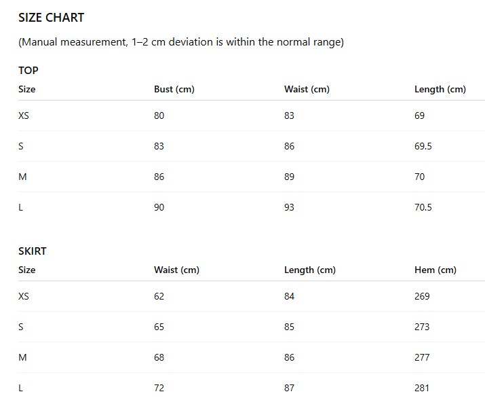The width and height of the screenshot is (485, 413).
Task: Click the TOP section title
Action: point(28,71)
